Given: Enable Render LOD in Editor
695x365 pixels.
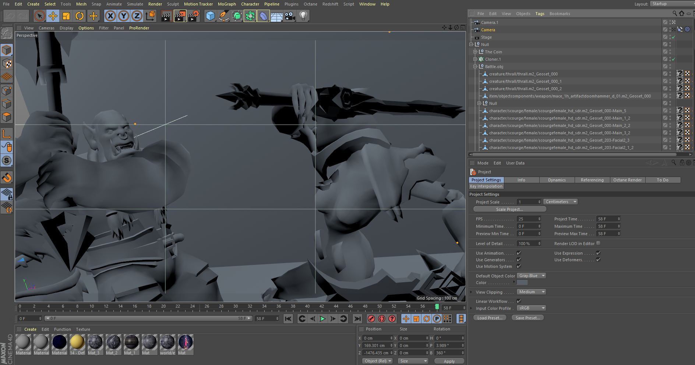Looking at the screenshot, I should [598, 243].
